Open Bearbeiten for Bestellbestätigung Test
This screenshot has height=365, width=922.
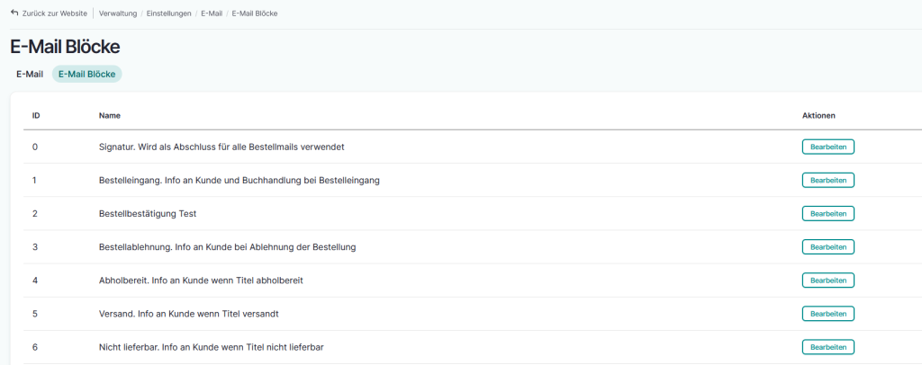pyautogui.click(x=827, y=214)
